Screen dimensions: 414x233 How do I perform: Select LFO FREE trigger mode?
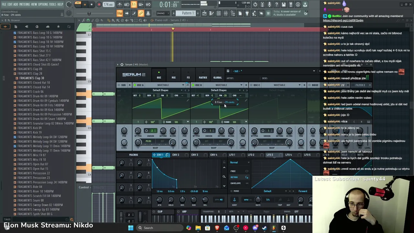(x=239, y=171)
